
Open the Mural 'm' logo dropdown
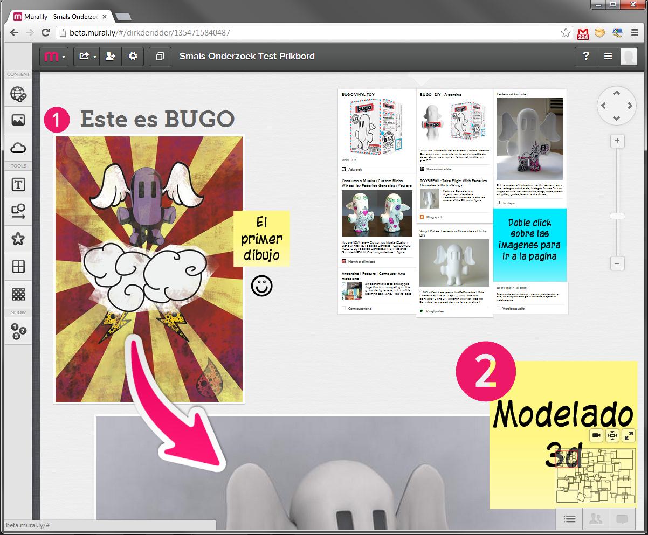pos(54,57)
